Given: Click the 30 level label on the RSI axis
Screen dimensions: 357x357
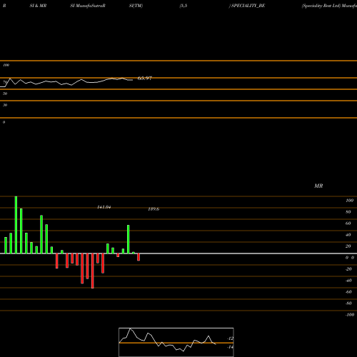Looking at the screenshot, I should (x=5, y=105).
